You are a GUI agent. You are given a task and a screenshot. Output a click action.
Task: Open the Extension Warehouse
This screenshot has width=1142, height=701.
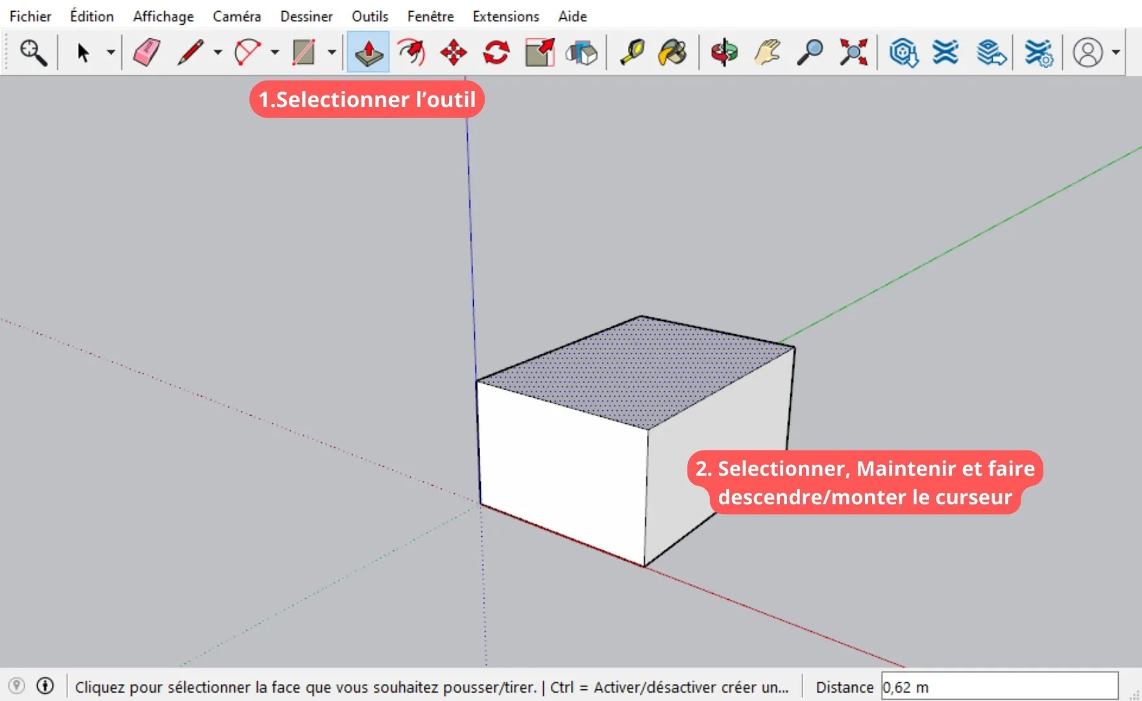pyautogui.click(x=945, y=53)
